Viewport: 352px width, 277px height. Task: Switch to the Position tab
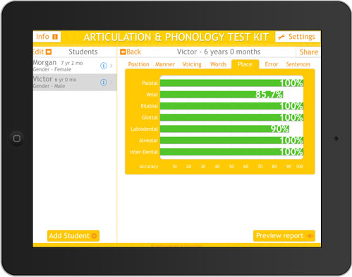pyautogui.click(x=138, y=64)
